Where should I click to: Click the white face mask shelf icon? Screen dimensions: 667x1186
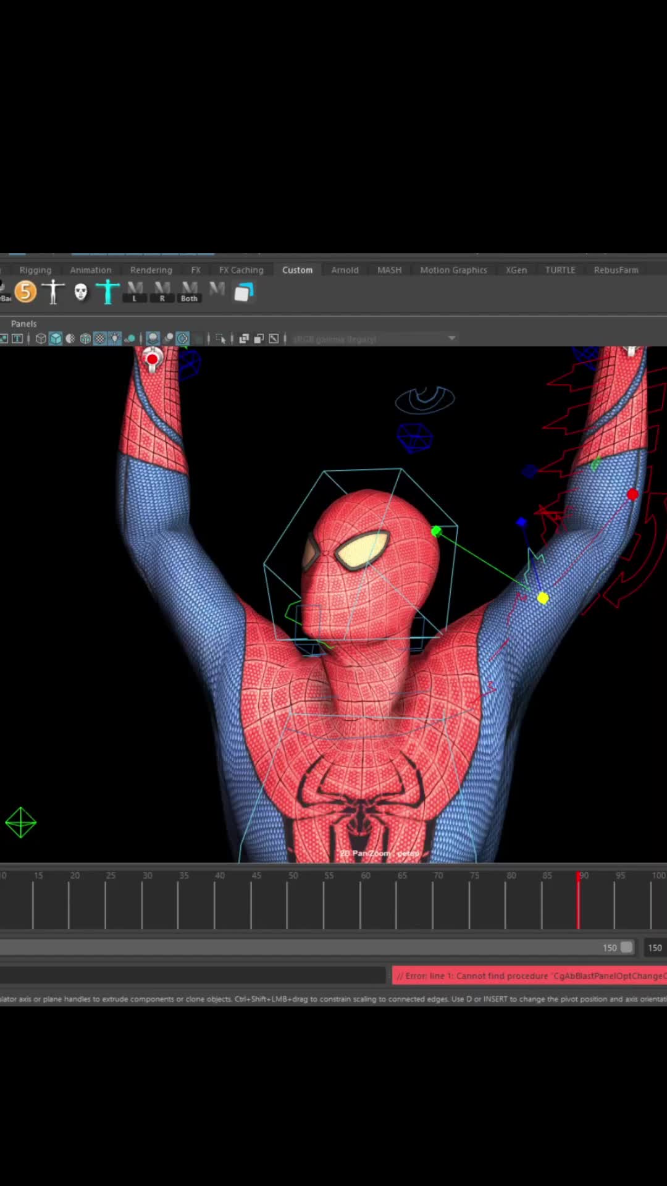click(x=81, y=292)
